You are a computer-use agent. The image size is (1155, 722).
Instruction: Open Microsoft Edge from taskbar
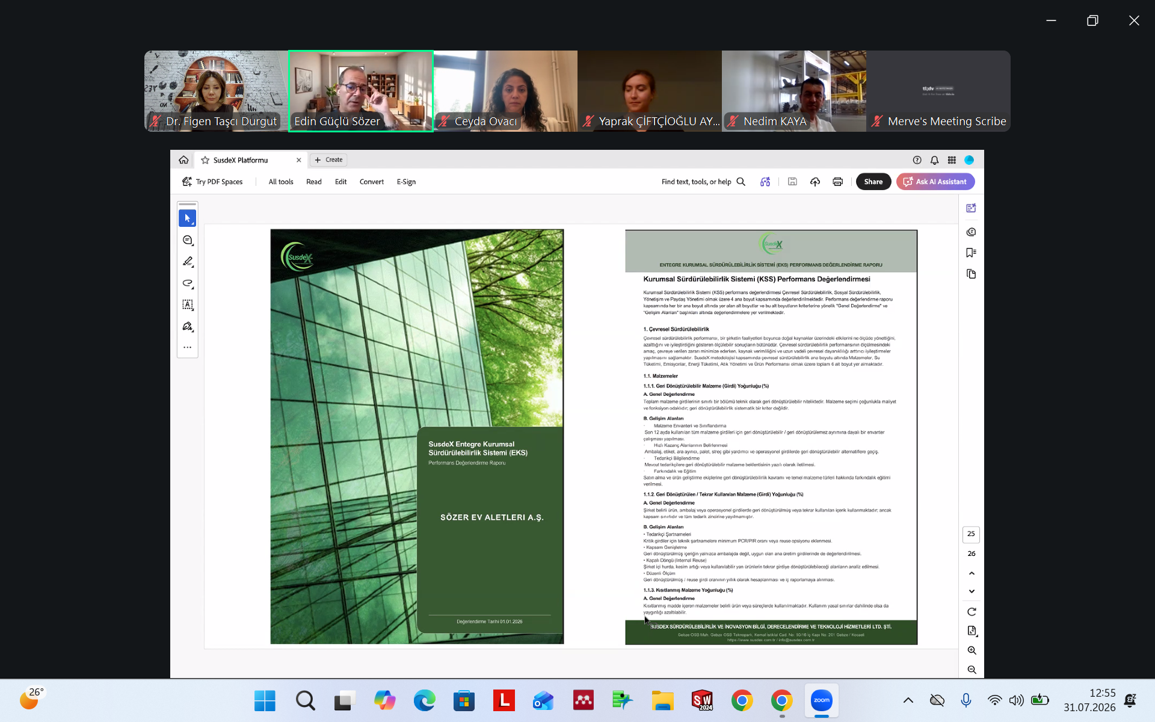[x=424, y=700]
